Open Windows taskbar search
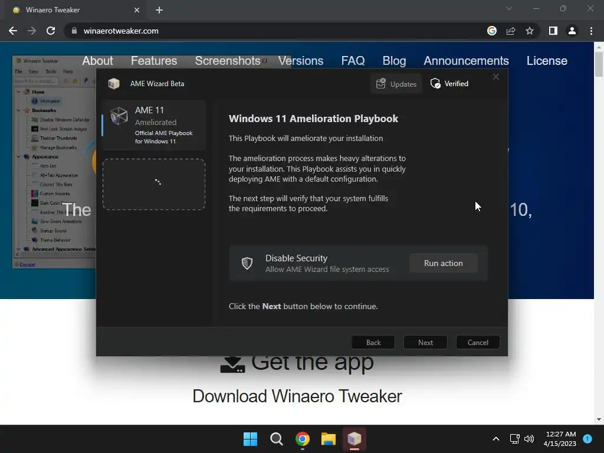 tap(276, 439)
